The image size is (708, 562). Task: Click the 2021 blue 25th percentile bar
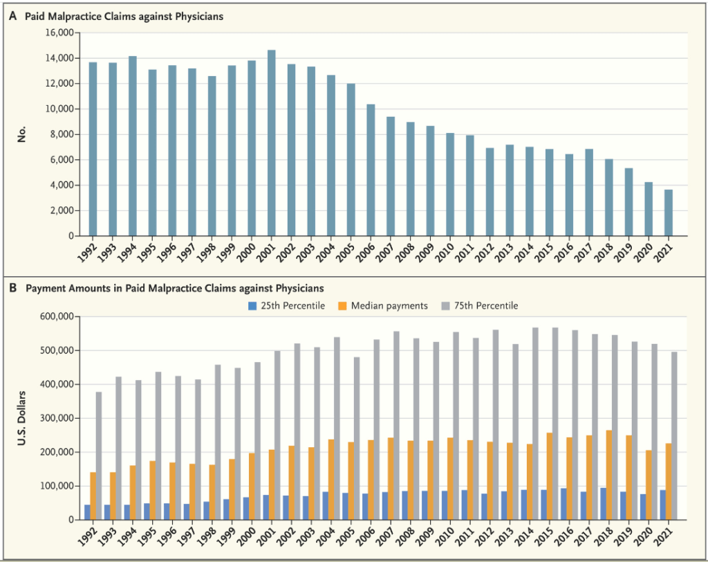coord(664,505)
